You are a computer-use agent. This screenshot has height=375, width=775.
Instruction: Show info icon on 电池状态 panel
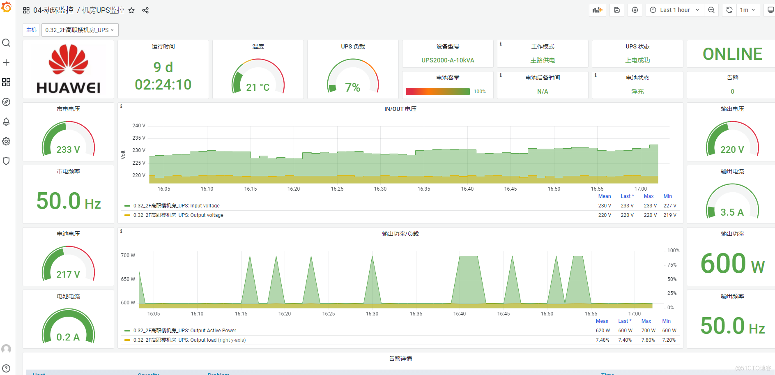click(596, 75)
